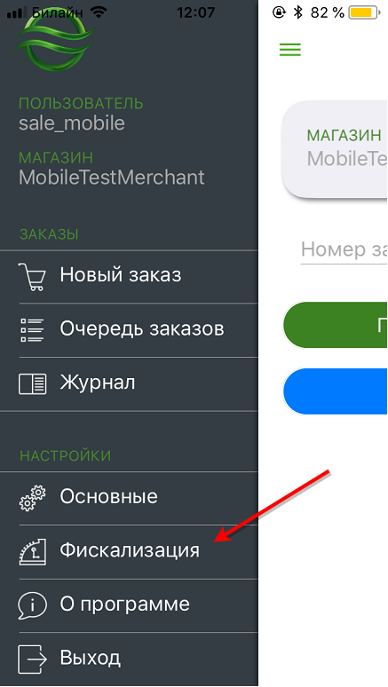This screenshot has height=687, width=388.
Task: Tap the shopping cart icon for Новый заказ
Action: [32, 276]
